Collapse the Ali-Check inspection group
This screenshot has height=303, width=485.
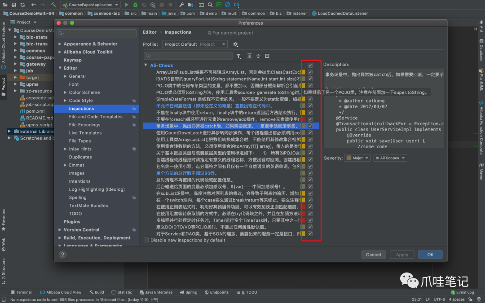[x=145, y=65]
